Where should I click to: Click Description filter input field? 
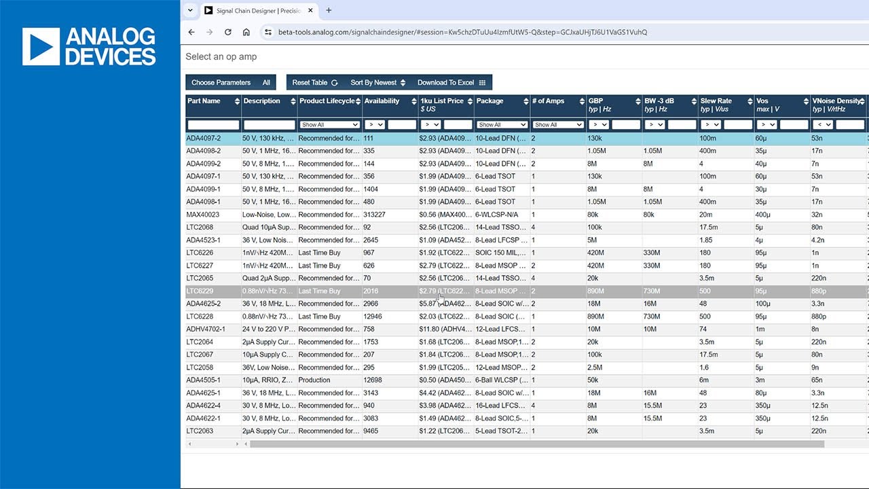tap(270, 125)
